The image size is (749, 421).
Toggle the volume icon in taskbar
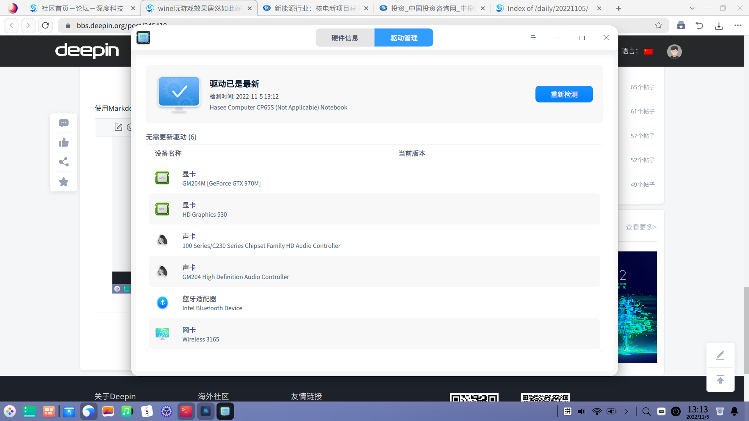tap(582, 411)
